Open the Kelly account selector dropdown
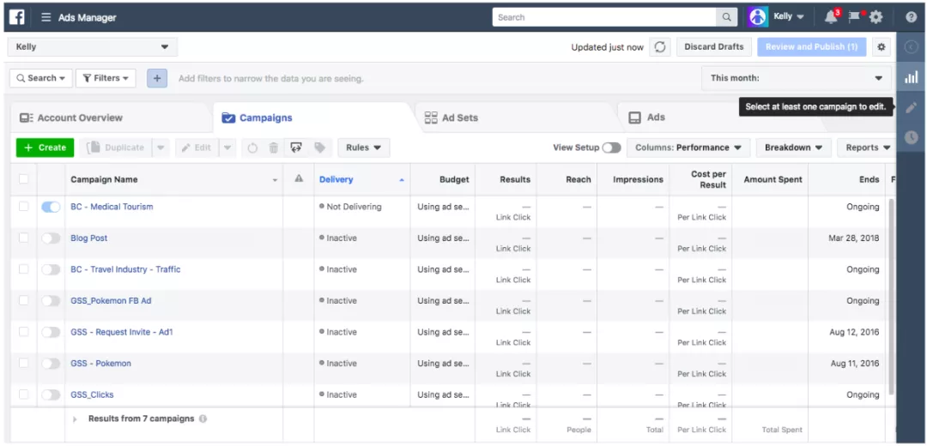 [92, 47]
